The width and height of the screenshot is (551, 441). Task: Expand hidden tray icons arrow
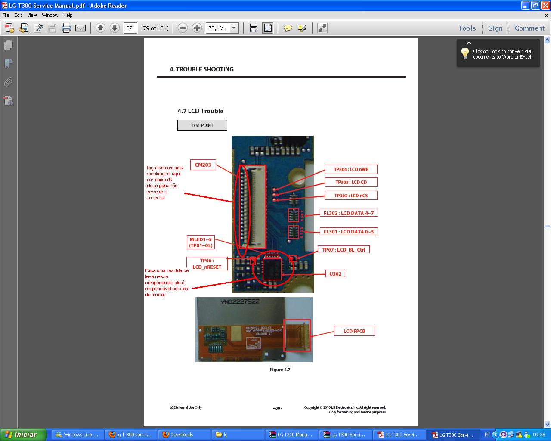495,435
